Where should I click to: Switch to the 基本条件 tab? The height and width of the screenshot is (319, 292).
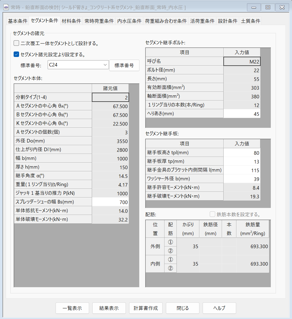click(x=17, y=21)
